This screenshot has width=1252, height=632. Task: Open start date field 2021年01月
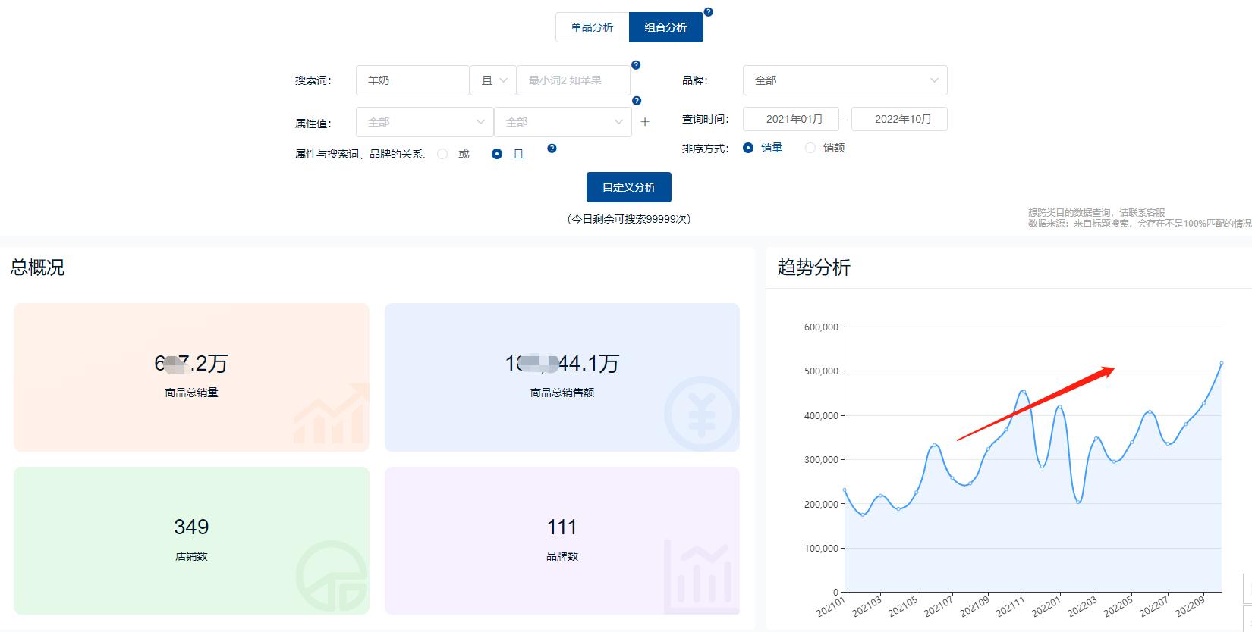pos(791,119)
